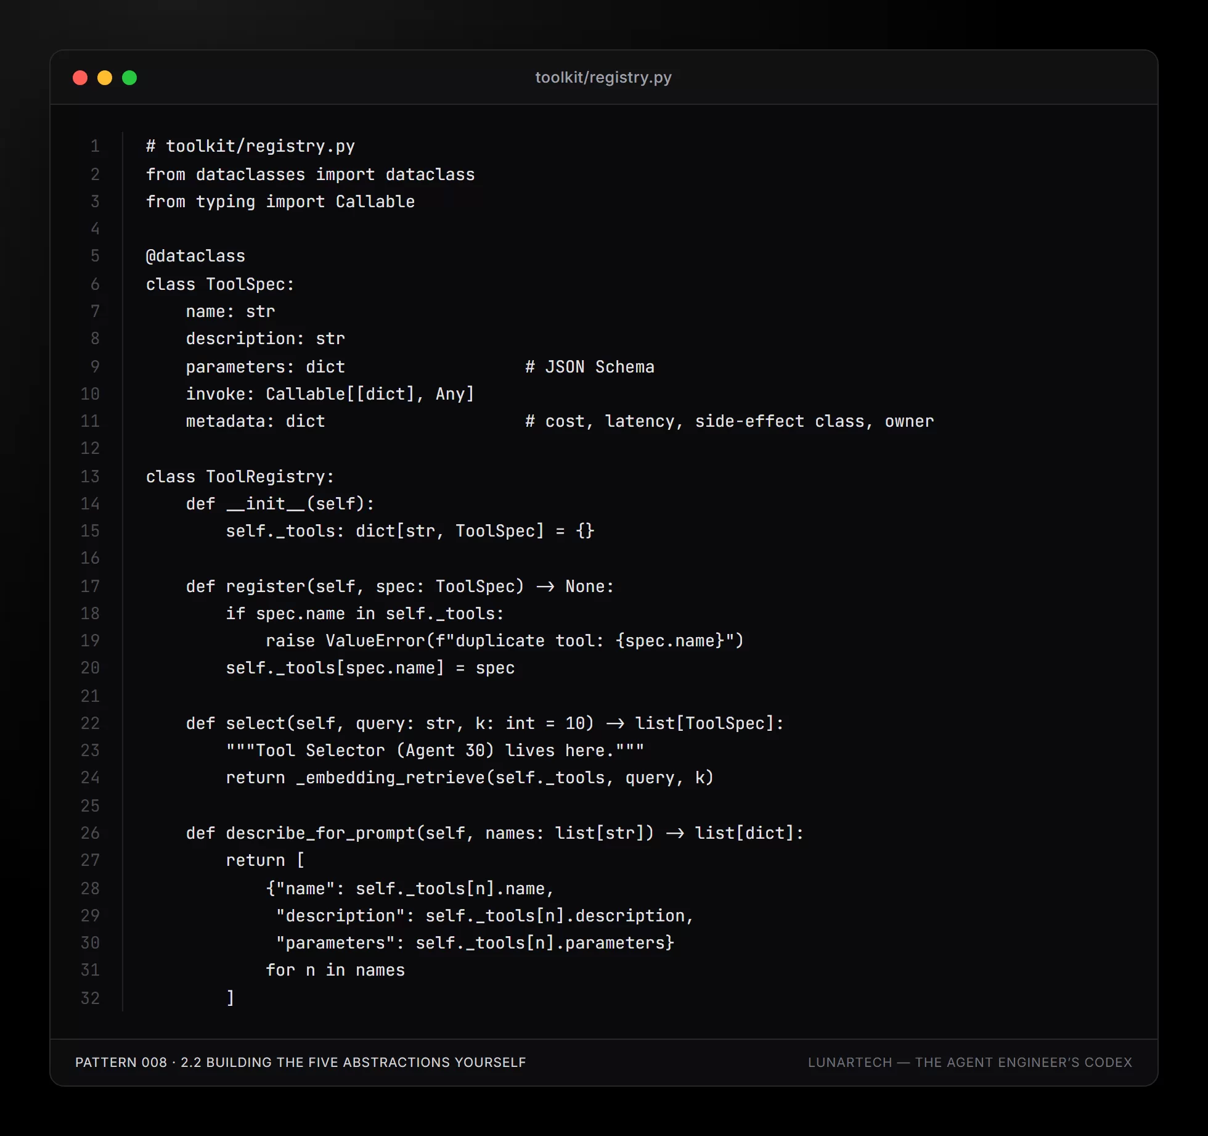Click the '# cost, latency, side-effect class, owner' comment
The height and width of the screenshot is (1136, 1208).
pos(730,421)
